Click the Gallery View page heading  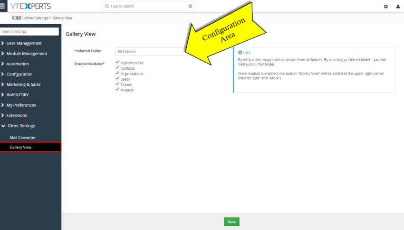click(81, 34)
